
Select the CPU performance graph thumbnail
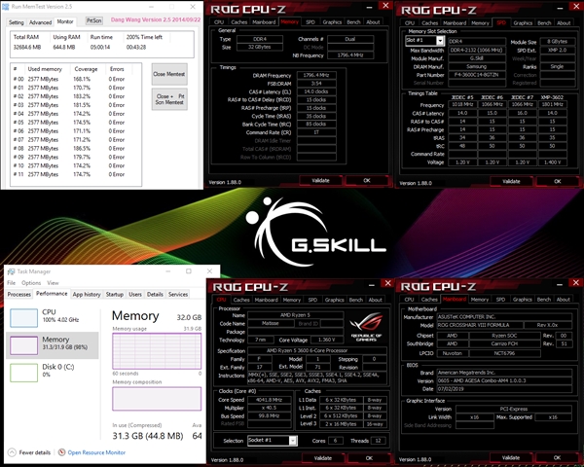click(x=24, y=316)
